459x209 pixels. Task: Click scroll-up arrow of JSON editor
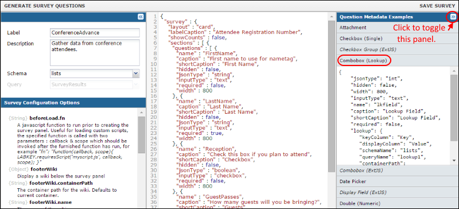[x=332, y=17]
